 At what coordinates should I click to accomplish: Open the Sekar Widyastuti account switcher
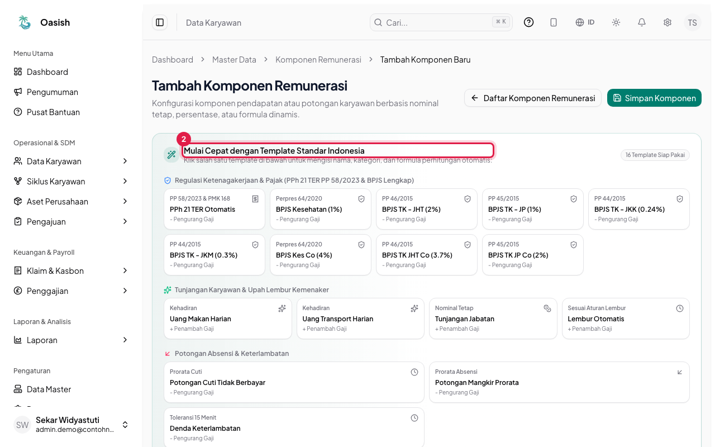coord(71,425)
